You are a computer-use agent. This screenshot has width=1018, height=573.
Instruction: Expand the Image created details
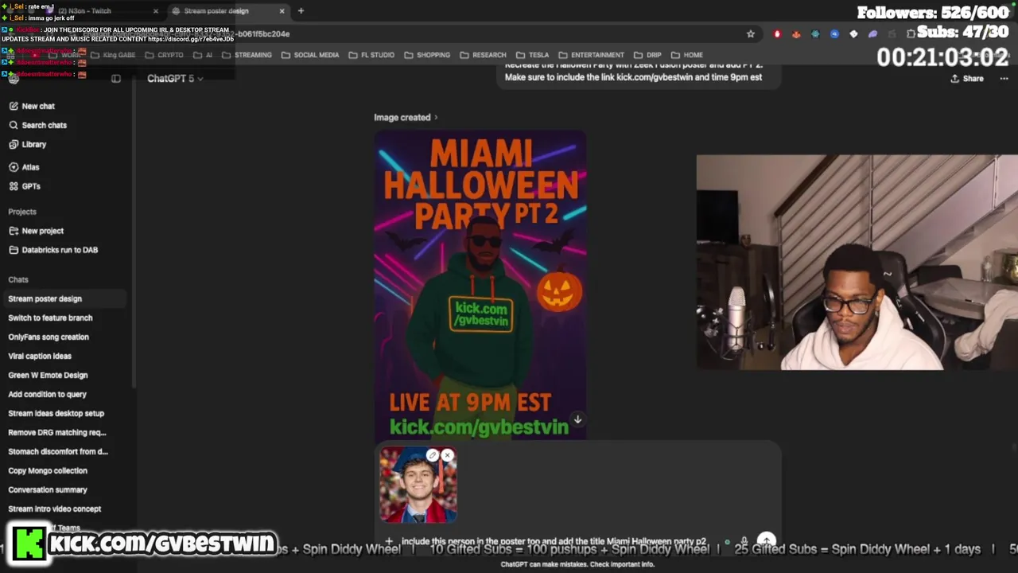coord(406,118)
